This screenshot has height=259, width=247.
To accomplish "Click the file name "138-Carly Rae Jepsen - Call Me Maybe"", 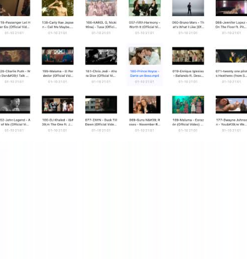I will tap(58, 25).
